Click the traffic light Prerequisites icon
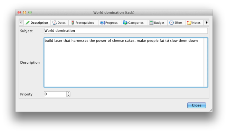This screenshot has width=228, height=133. [73, 23]
